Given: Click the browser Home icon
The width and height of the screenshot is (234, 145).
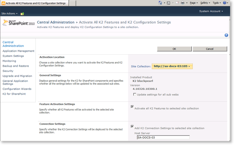Looking at the screenshot, I should coord(160,3).
